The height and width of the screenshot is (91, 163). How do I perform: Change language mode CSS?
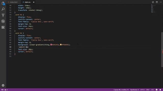152,90
